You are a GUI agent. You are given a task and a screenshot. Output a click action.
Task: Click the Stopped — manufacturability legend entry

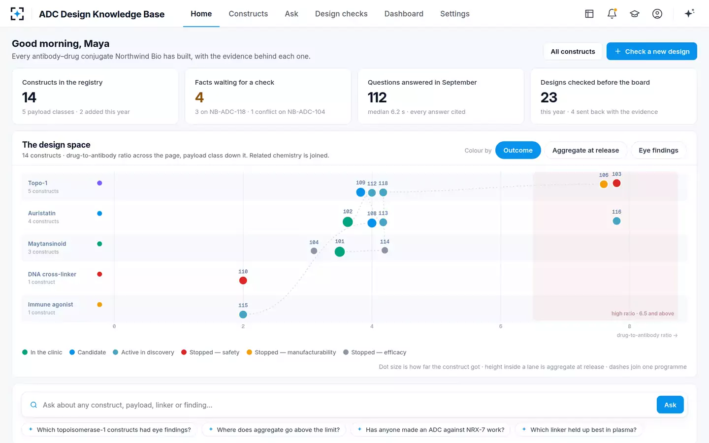click(291, 352)
